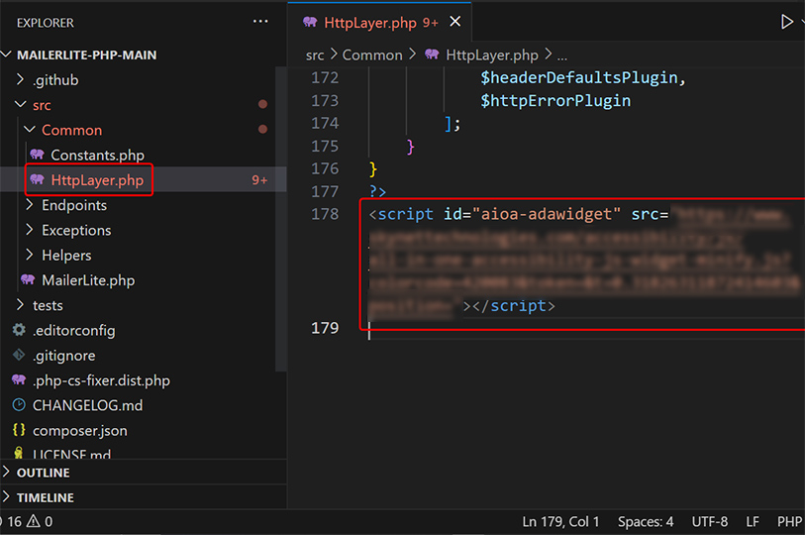Screen dimensions: 805x535
Task: Open encoding selector UTF-8
Action: pos(710,521)
